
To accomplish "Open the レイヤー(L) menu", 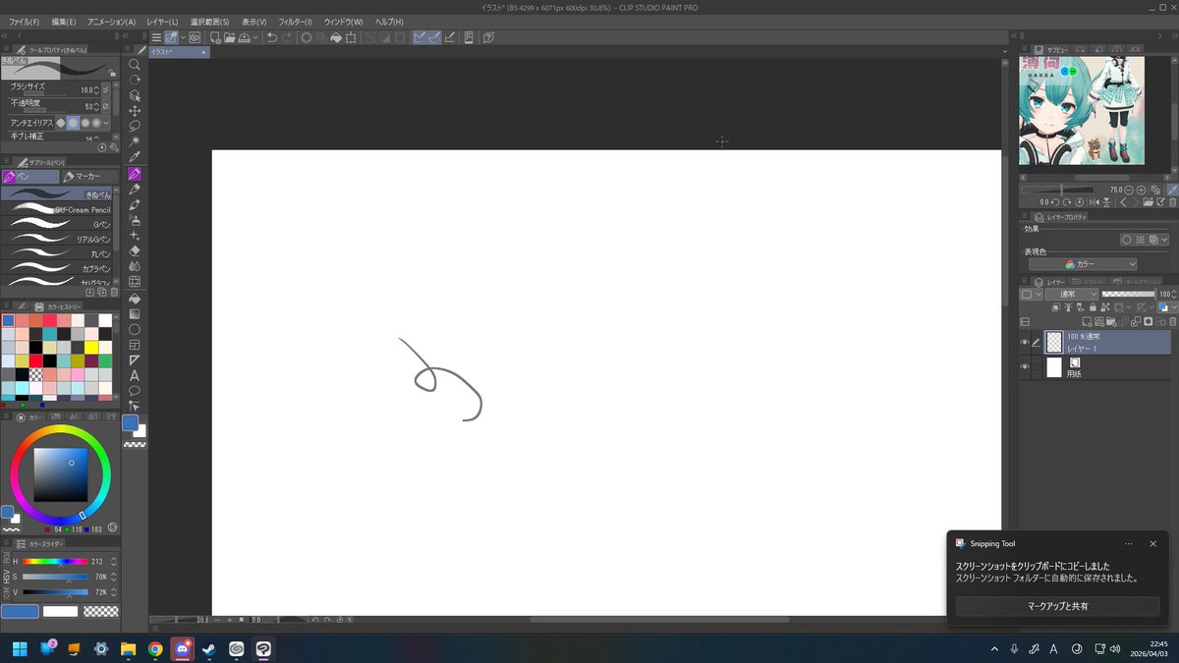I will coord(162,22).
